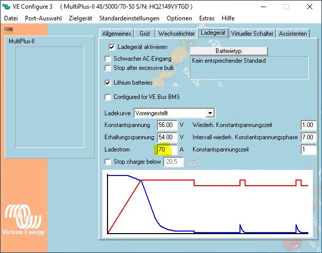Screen dimensions: 322x253
Task: Open the Port-Auswahl menu
Action: click(43, 18)
